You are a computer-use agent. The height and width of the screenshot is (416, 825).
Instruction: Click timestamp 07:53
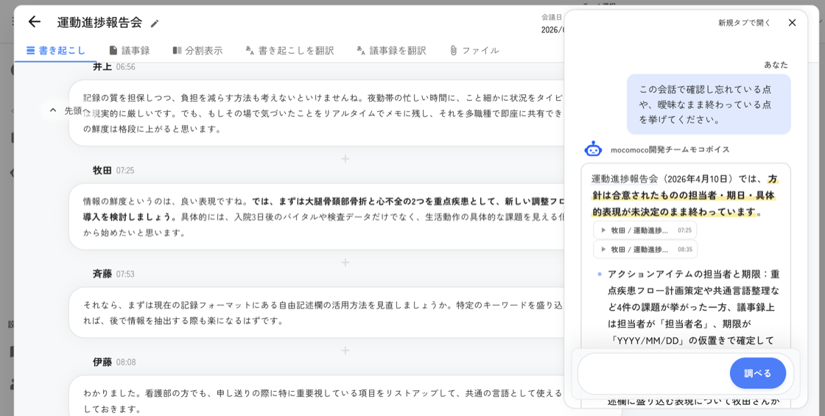(x=125, y=275)
